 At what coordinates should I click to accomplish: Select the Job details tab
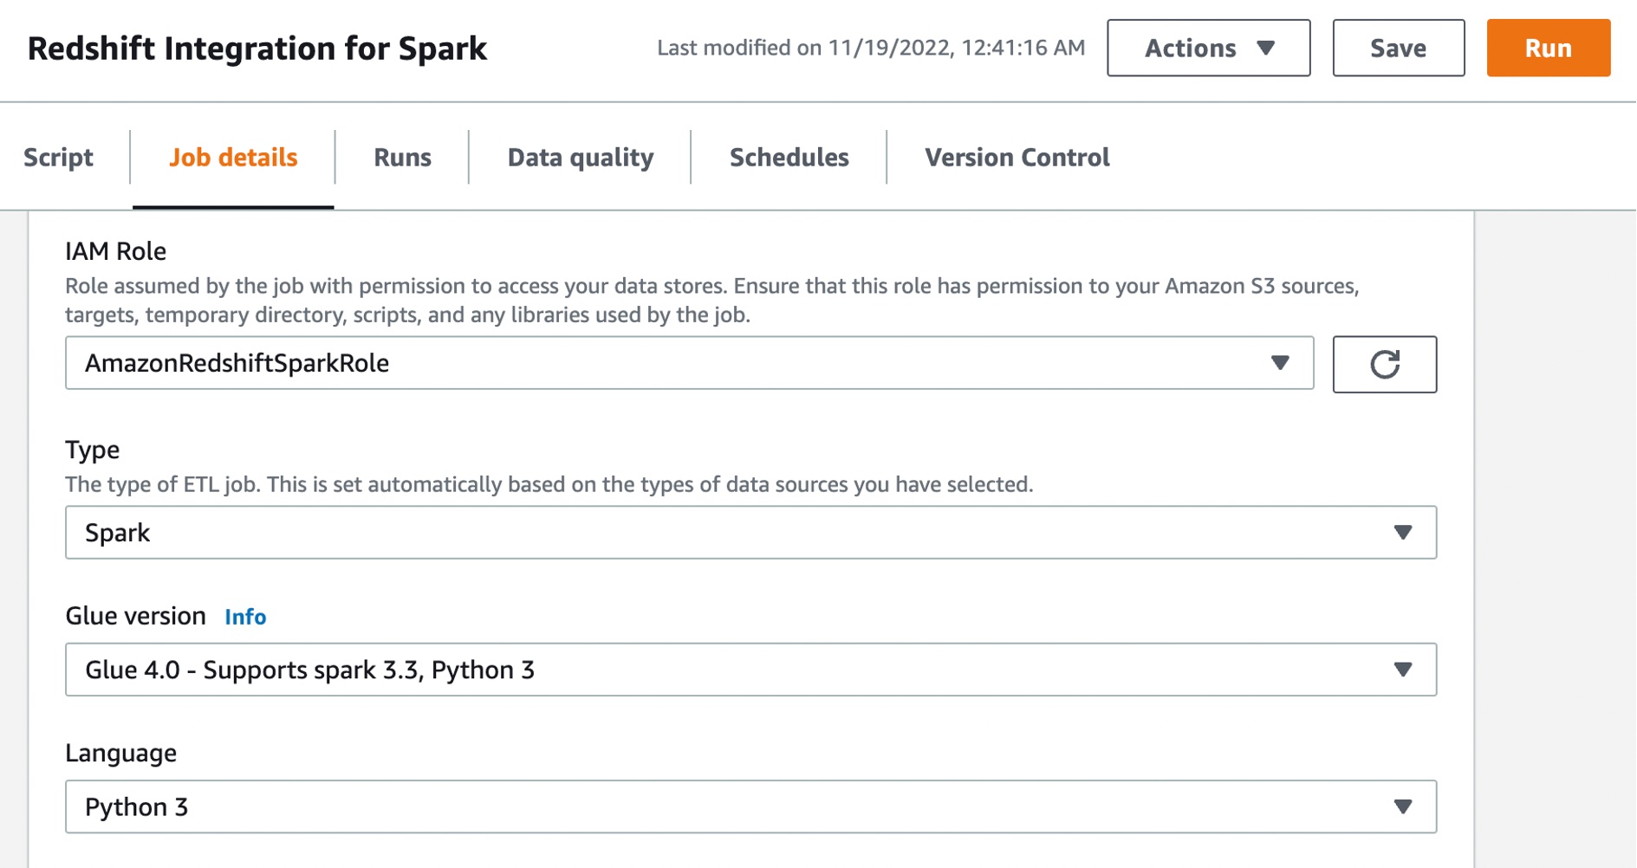233,157
